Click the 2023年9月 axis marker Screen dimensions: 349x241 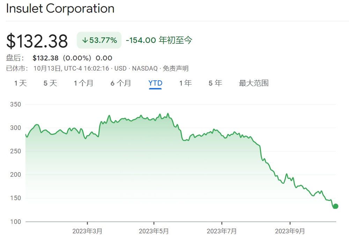click(290, 231)
